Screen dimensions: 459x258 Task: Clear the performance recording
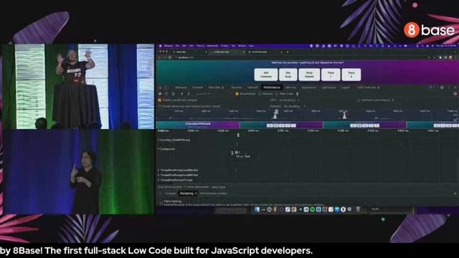174,94
